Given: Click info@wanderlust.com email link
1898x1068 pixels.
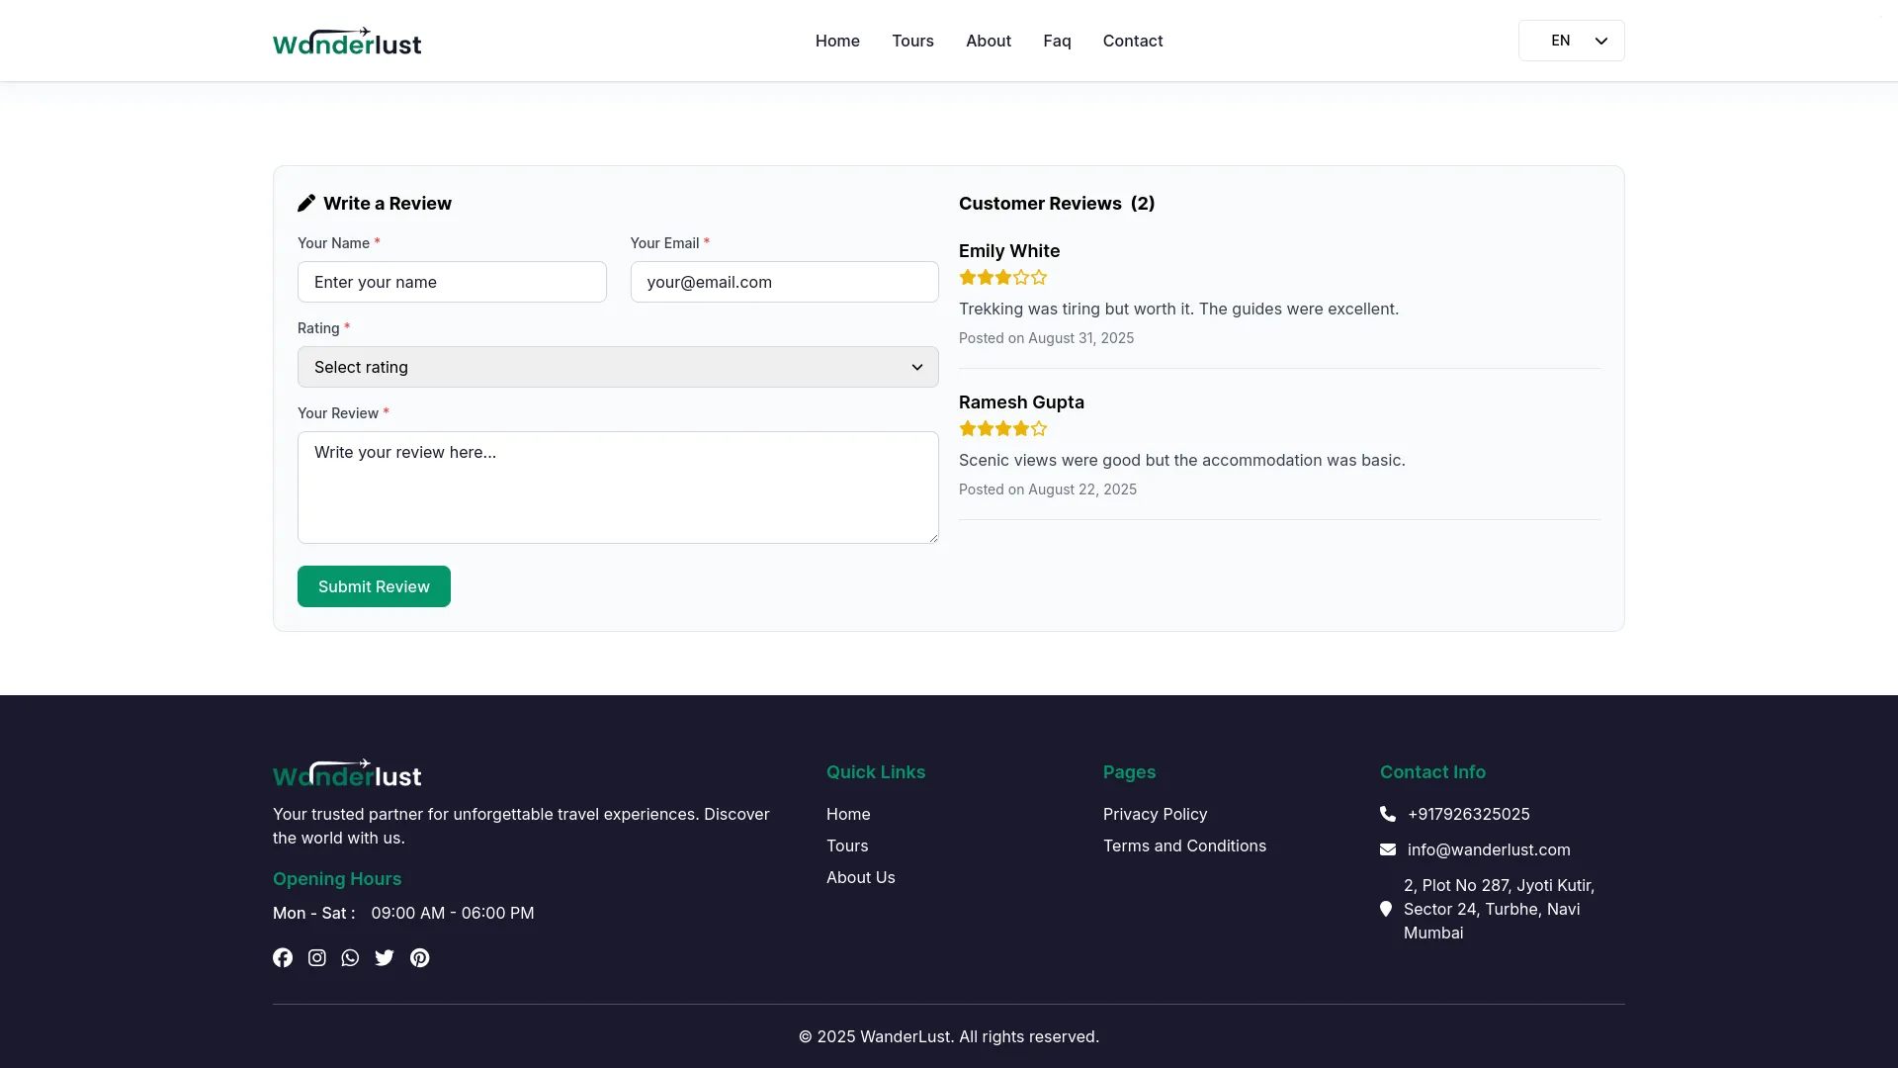Looking at the screenshot, I should (x=1489, y=849).
